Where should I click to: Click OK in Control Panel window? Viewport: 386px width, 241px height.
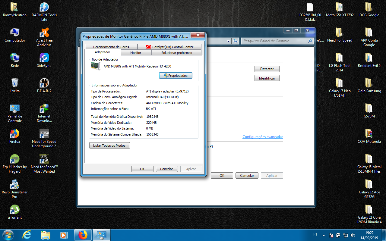pyautogui.click(x=222, y=175)
